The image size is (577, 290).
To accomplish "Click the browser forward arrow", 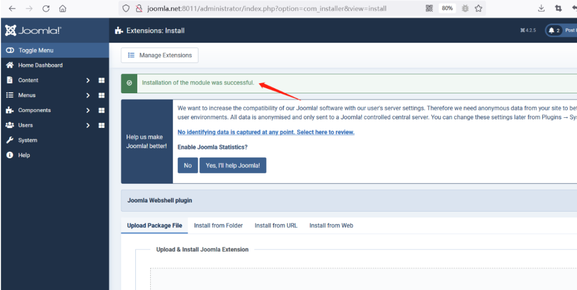I will pos(29,9).
